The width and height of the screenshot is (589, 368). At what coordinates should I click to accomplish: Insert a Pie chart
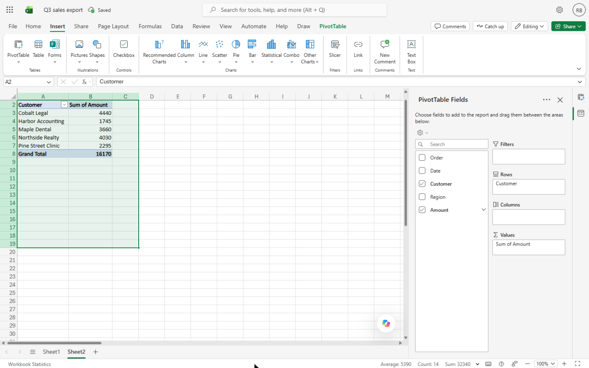point(236,51)
